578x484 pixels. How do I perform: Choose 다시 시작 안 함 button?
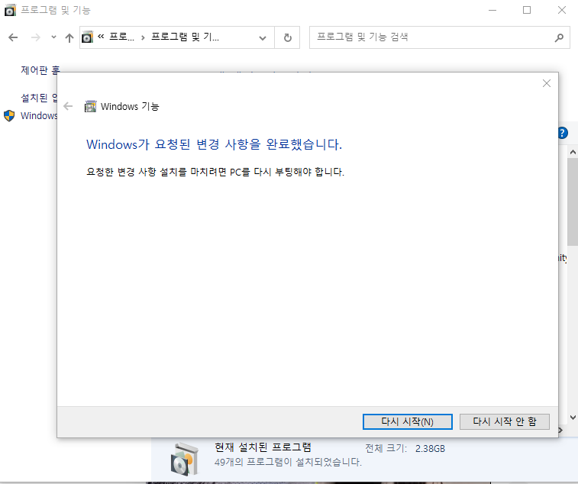504,421
